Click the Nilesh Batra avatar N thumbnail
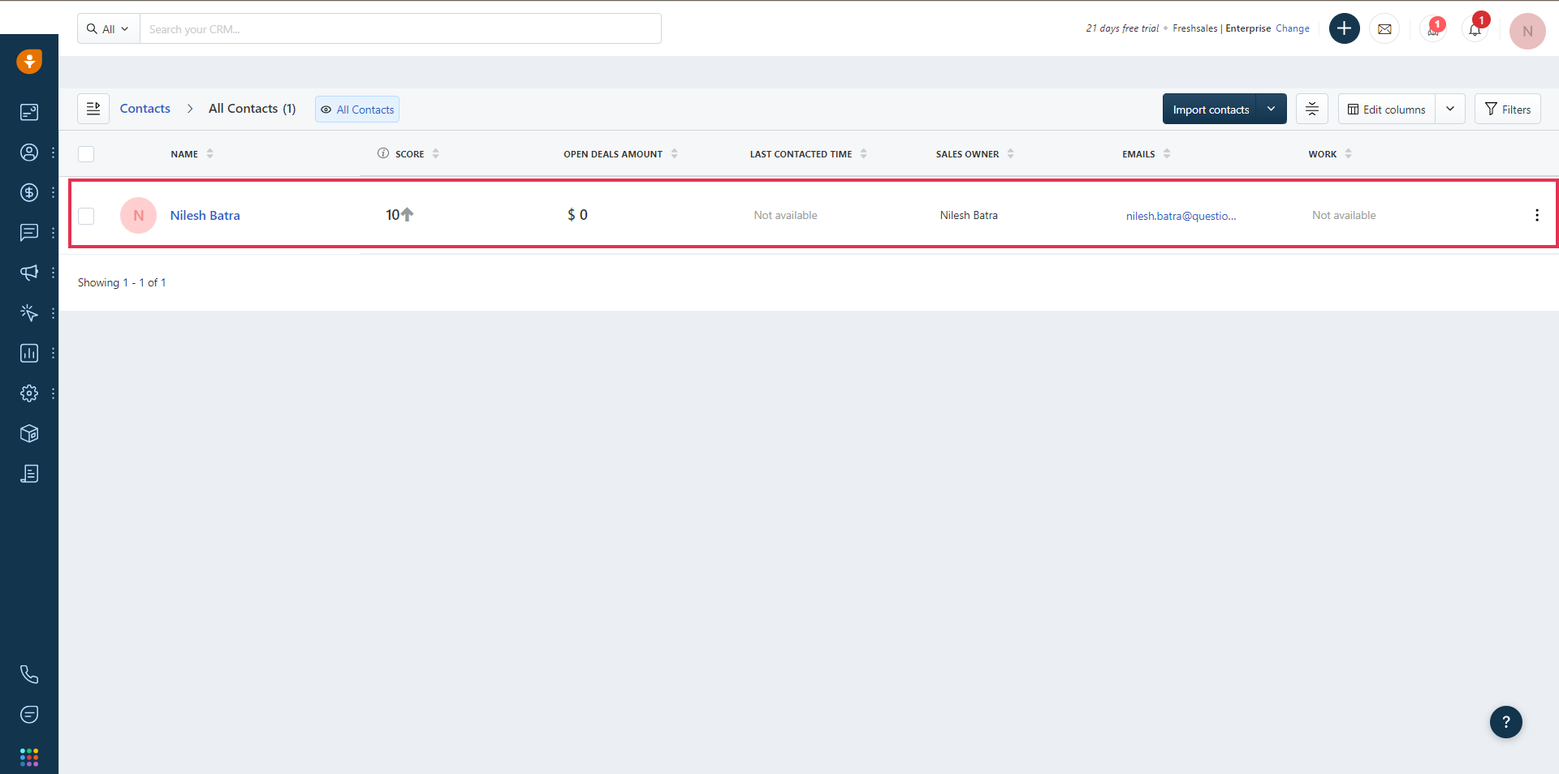 [138, 216]
